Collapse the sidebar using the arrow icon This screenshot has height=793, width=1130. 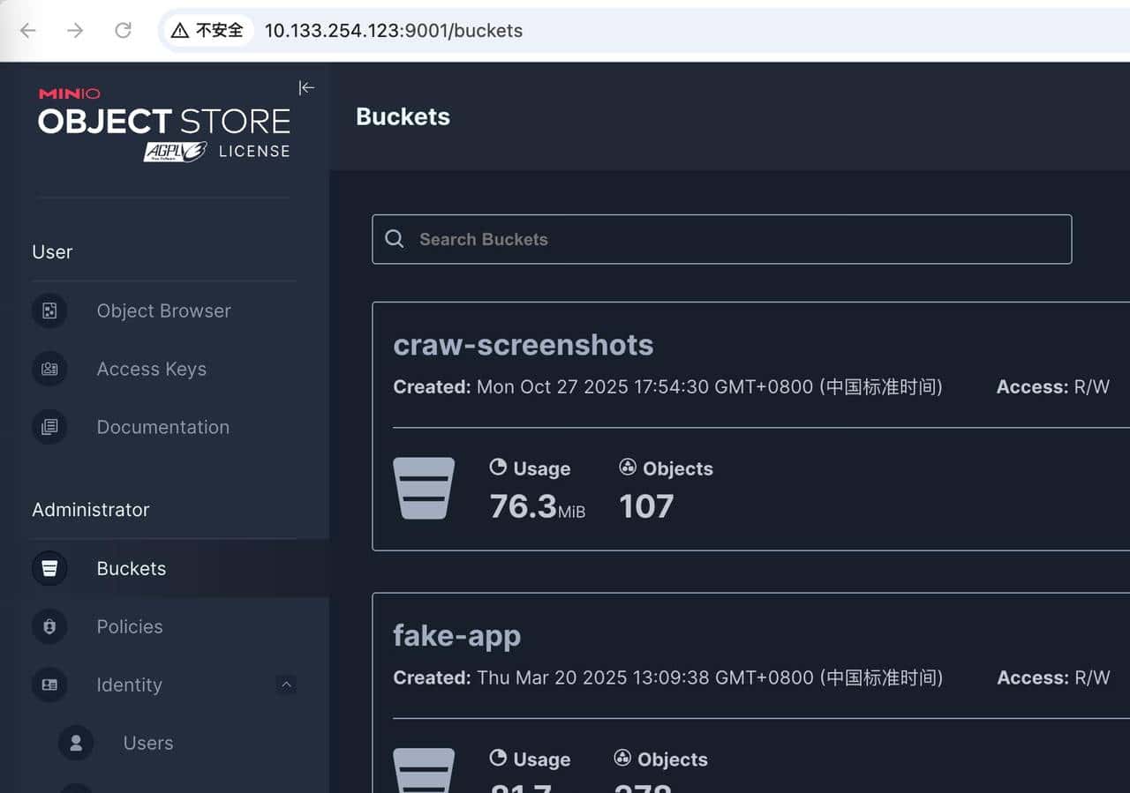coord(306,87)
